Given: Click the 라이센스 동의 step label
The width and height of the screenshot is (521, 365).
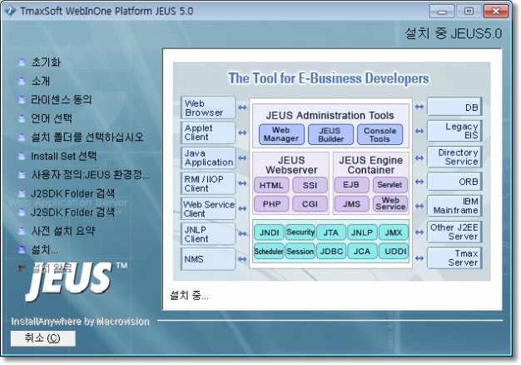Looking at the screenshot, I should pos(62,99).
